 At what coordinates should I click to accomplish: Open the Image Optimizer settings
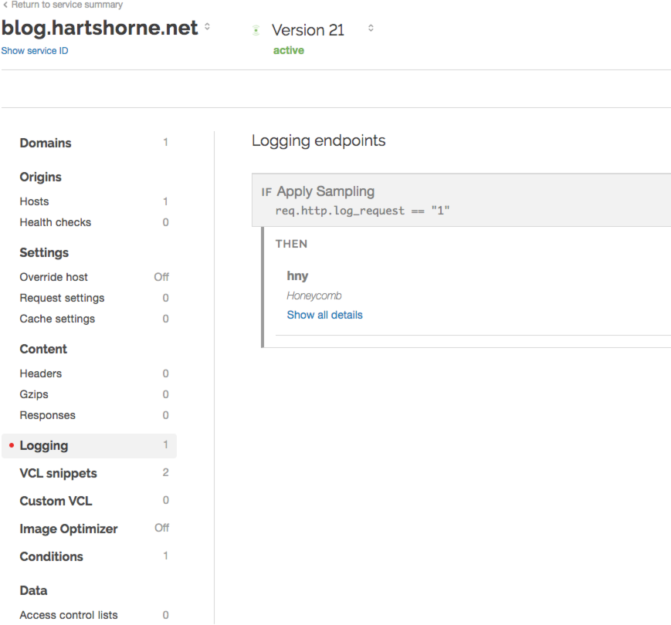(x=68, y=529)
